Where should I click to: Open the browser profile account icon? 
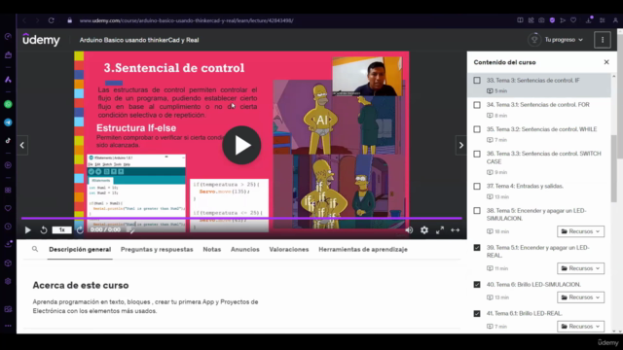pyautogui.click(x=615, y=20)
